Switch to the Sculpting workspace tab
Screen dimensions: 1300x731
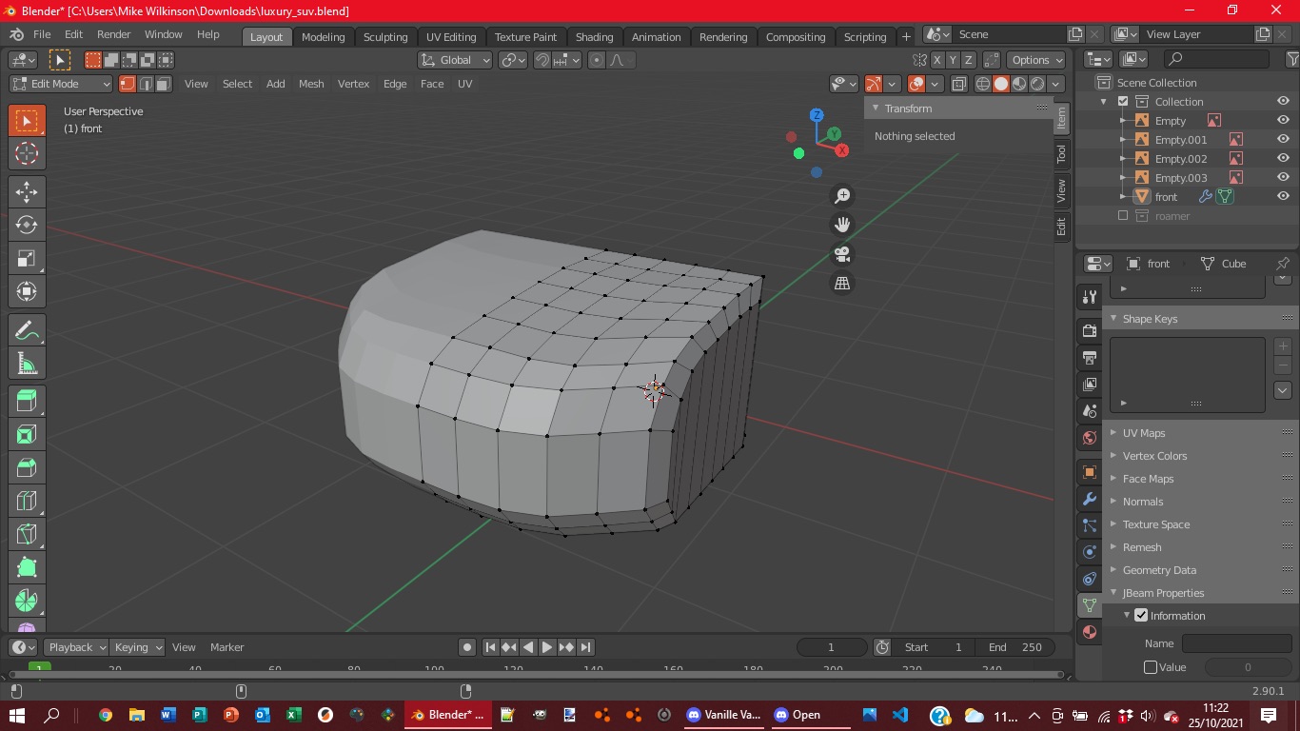click(x=385, y=37)
